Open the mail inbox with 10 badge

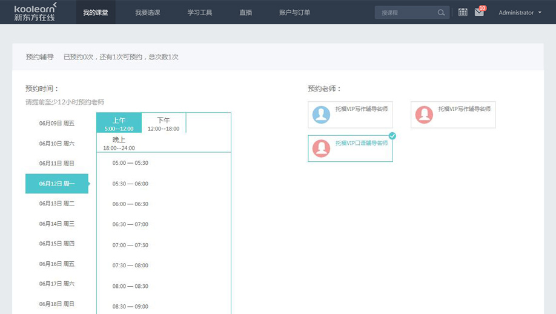click(x=479, y=12)
